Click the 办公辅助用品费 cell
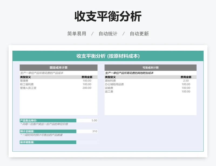The height and width of the screenshot is (166, 216). (114, 84)
